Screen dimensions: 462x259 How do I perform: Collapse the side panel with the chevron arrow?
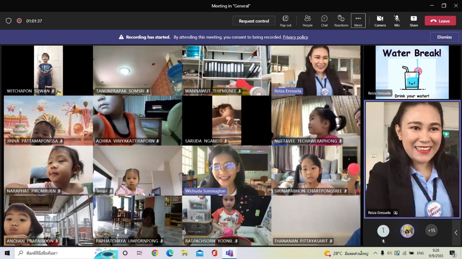[x=456, y=233]
